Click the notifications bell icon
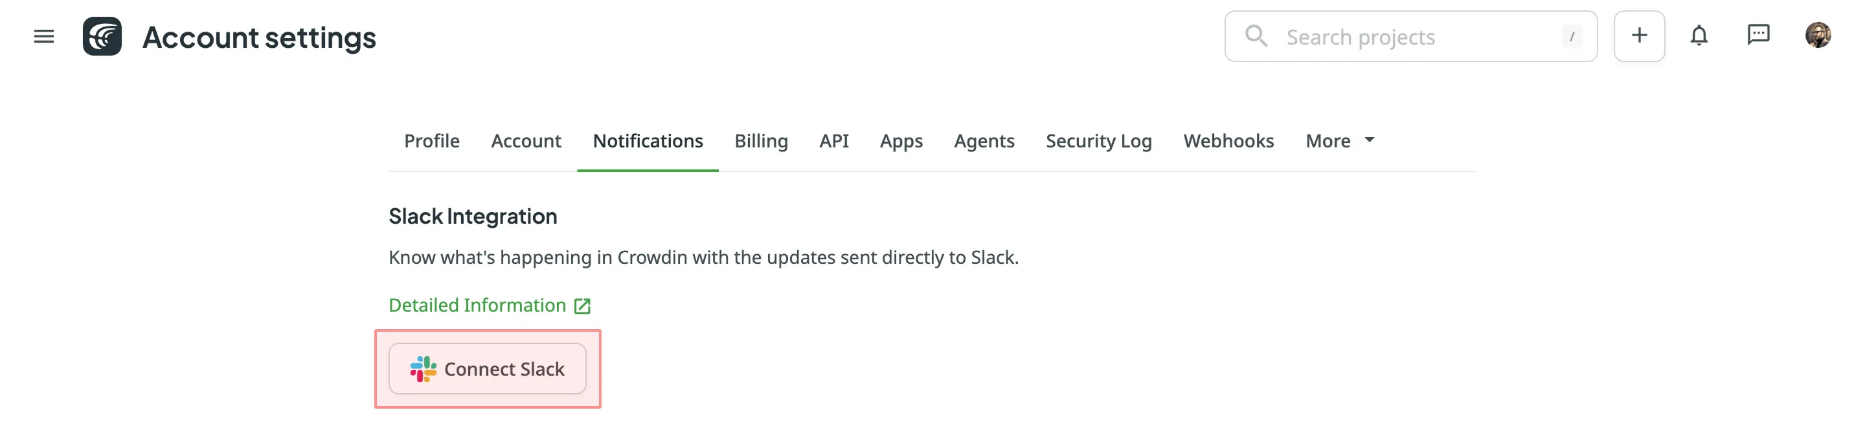Screen dimensions: 1865x430 tap(1699, 35)
